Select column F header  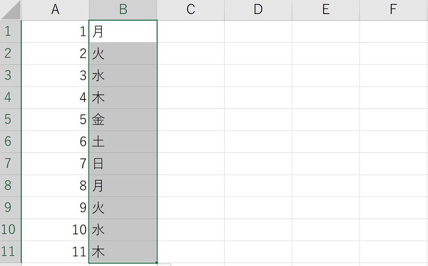pos(393,10)
